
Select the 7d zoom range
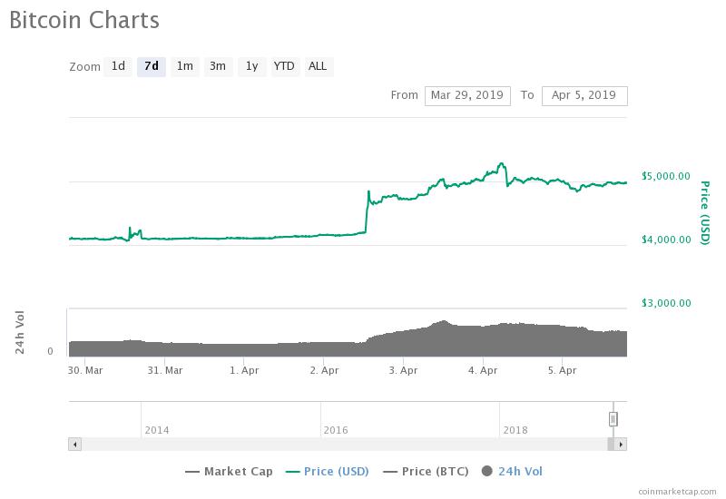coord(151,66)
